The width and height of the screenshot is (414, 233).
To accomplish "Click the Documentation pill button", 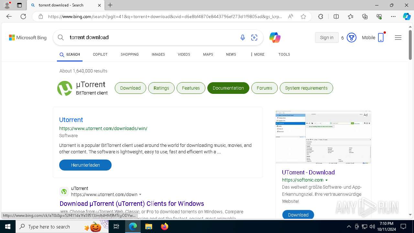I will click(228, 88).
